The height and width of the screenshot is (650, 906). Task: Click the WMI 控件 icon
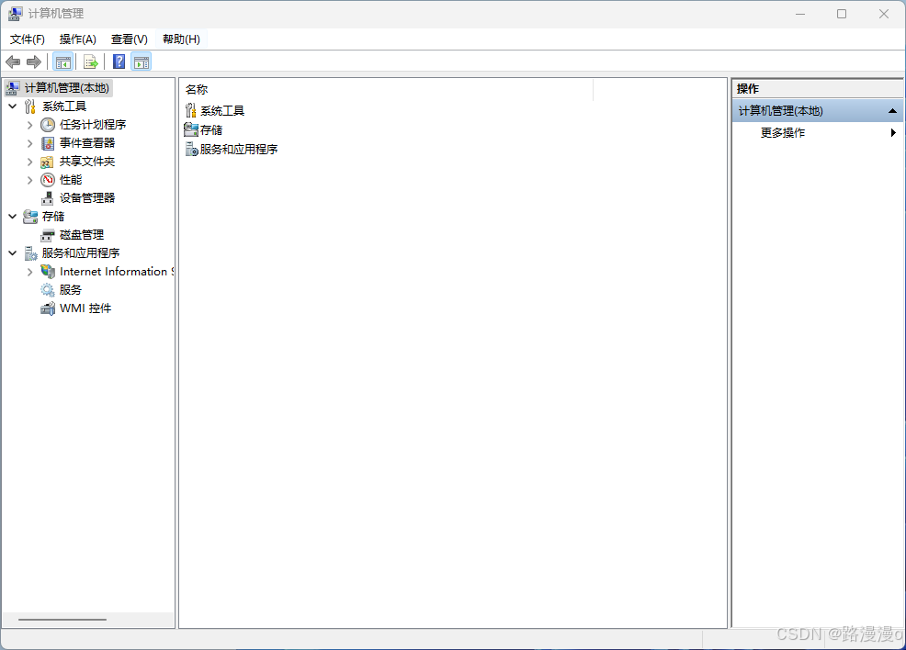(x=48, y=308)
